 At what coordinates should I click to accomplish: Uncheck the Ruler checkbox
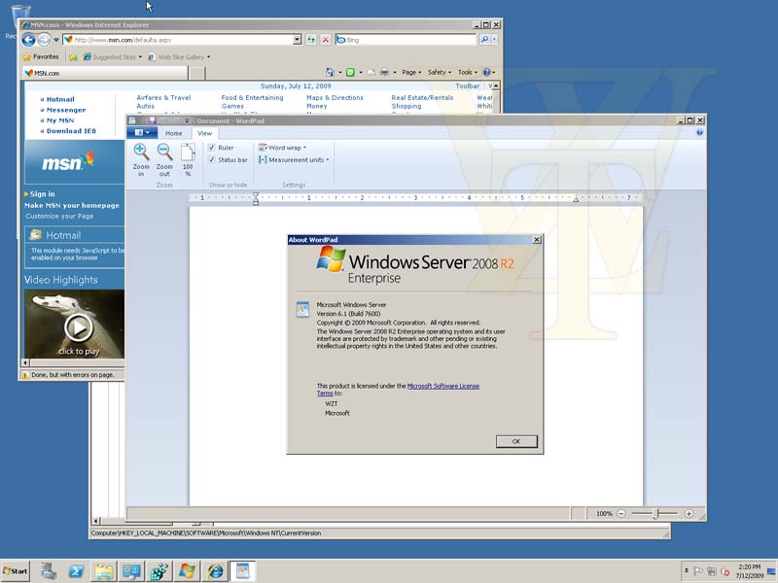[x=212, y=148]
